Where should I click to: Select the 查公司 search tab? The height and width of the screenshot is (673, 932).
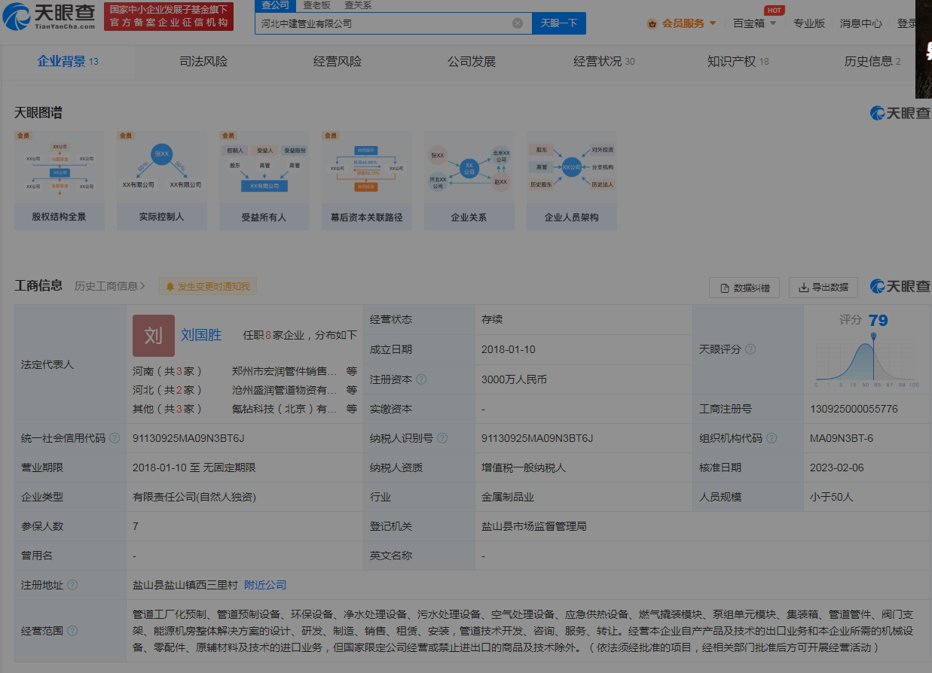click(275, 5)
